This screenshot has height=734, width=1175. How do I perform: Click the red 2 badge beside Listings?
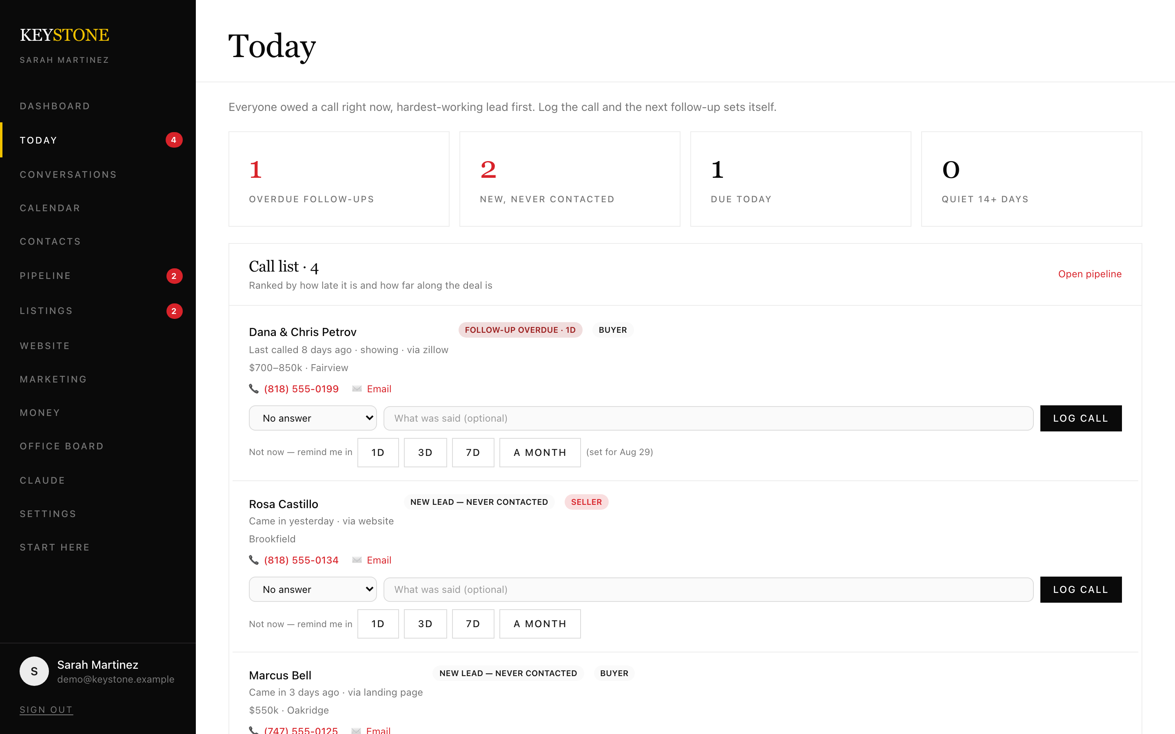pos(174,311)
